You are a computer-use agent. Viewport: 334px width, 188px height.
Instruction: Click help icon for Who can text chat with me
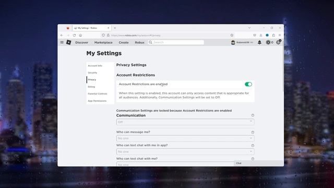(x=253, y=159)
